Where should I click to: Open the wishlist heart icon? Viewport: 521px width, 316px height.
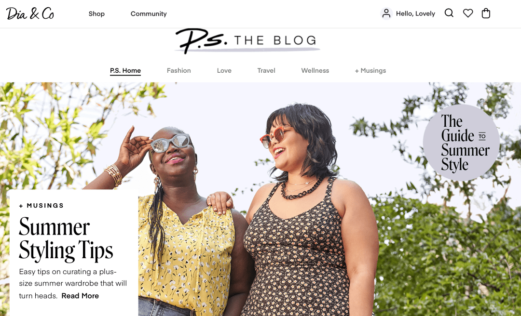click(468, 13)
